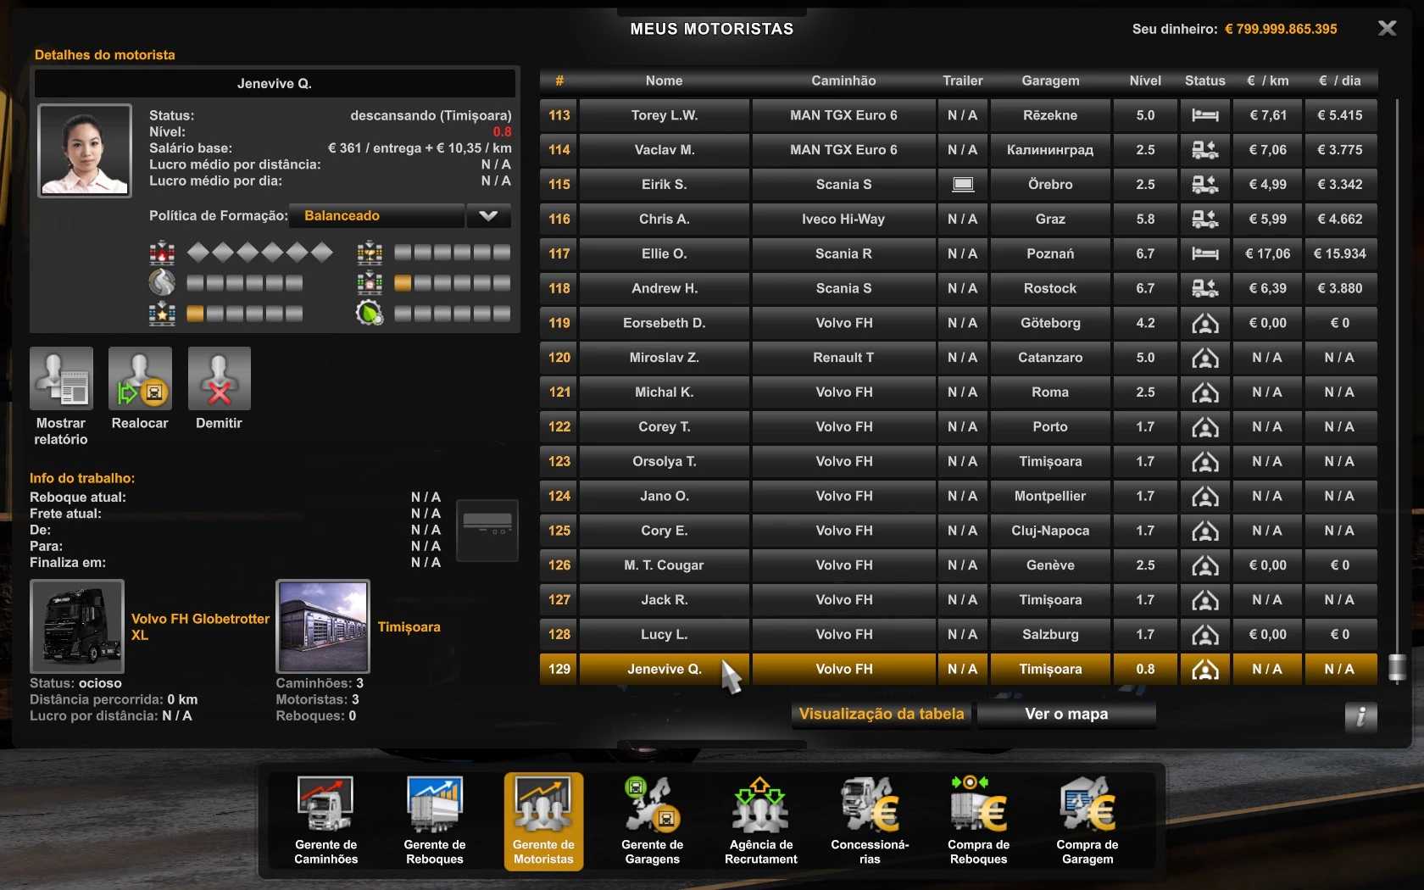Select driver Torey L.W. row
This screenshot has height=890, width=1424.
coord(664,115)
